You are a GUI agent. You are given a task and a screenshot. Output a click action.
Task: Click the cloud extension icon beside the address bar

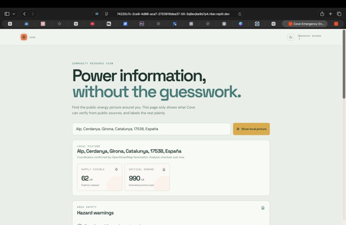(x=97, y=14)
